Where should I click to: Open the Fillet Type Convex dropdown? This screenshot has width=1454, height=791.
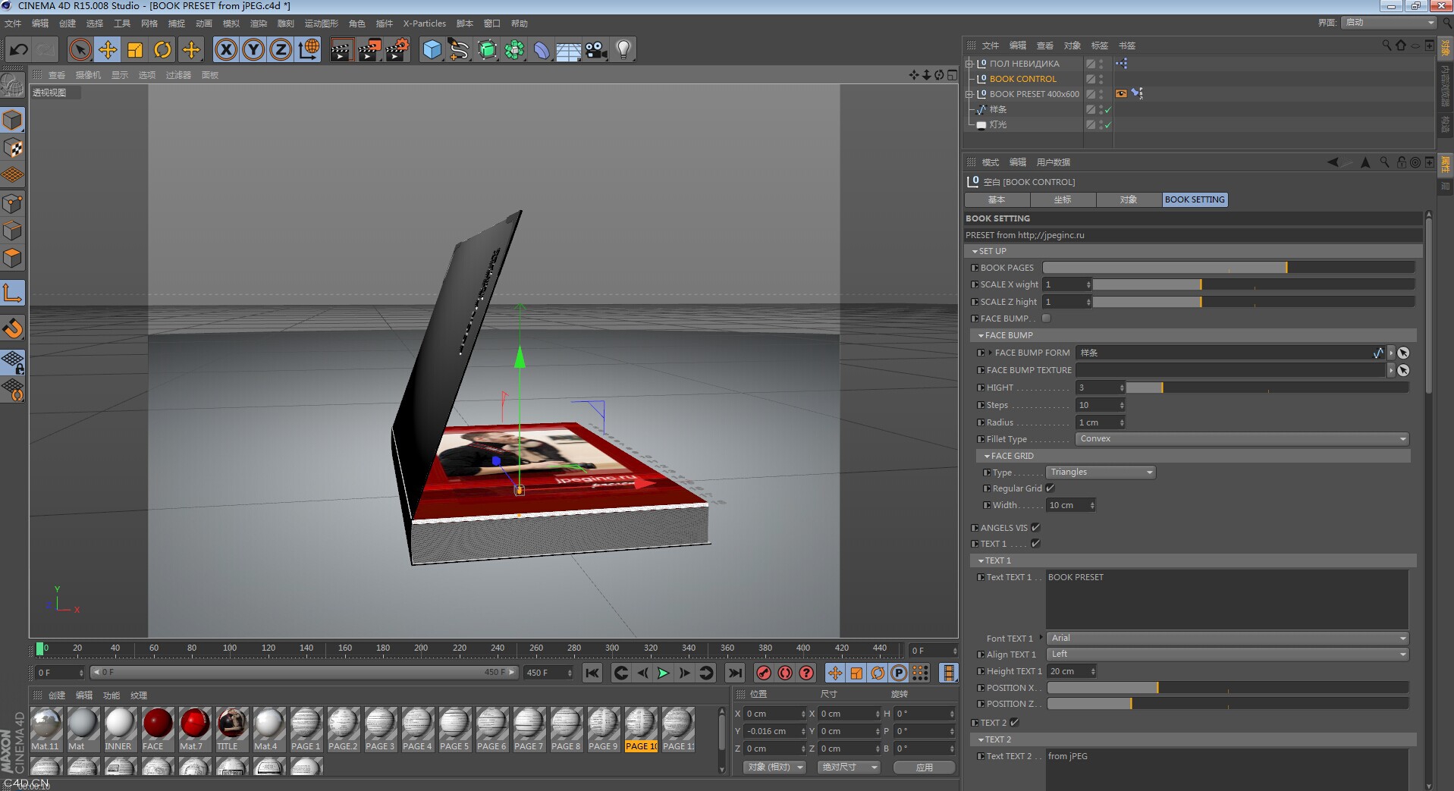tap(1241, 438)
